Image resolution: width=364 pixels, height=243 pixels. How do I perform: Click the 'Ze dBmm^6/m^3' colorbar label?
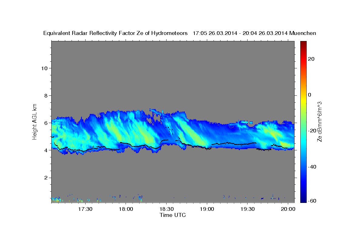pos(319,122)
